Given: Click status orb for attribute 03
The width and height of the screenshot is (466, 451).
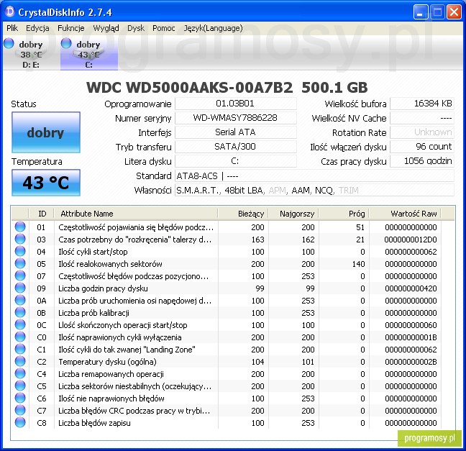Looking at the screenshot, I should click(20, 239).
